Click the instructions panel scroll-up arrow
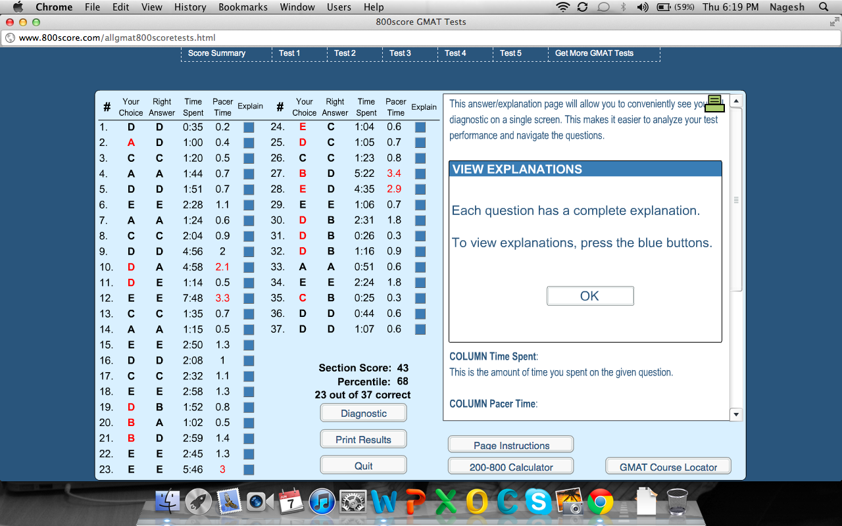 [737, 101]
